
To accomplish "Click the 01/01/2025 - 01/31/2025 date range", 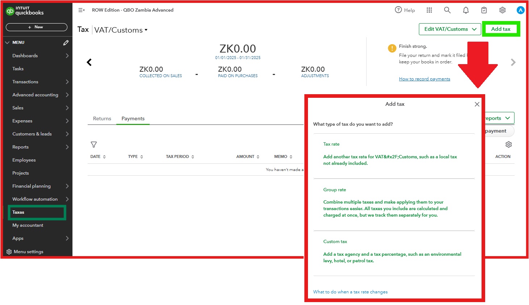I will [238, 58].
